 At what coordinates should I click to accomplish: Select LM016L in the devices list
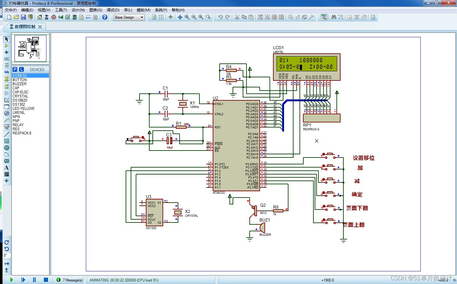[x=30, y=113]
